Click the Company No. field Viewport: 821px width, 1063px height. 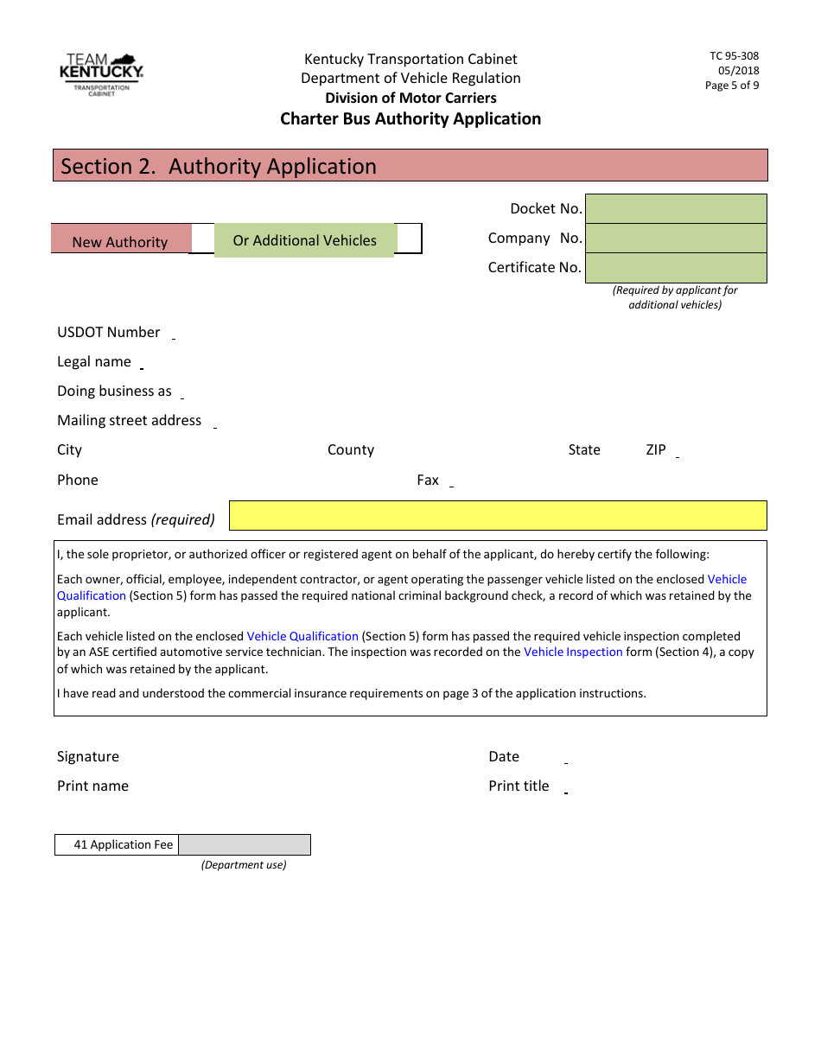677,238
